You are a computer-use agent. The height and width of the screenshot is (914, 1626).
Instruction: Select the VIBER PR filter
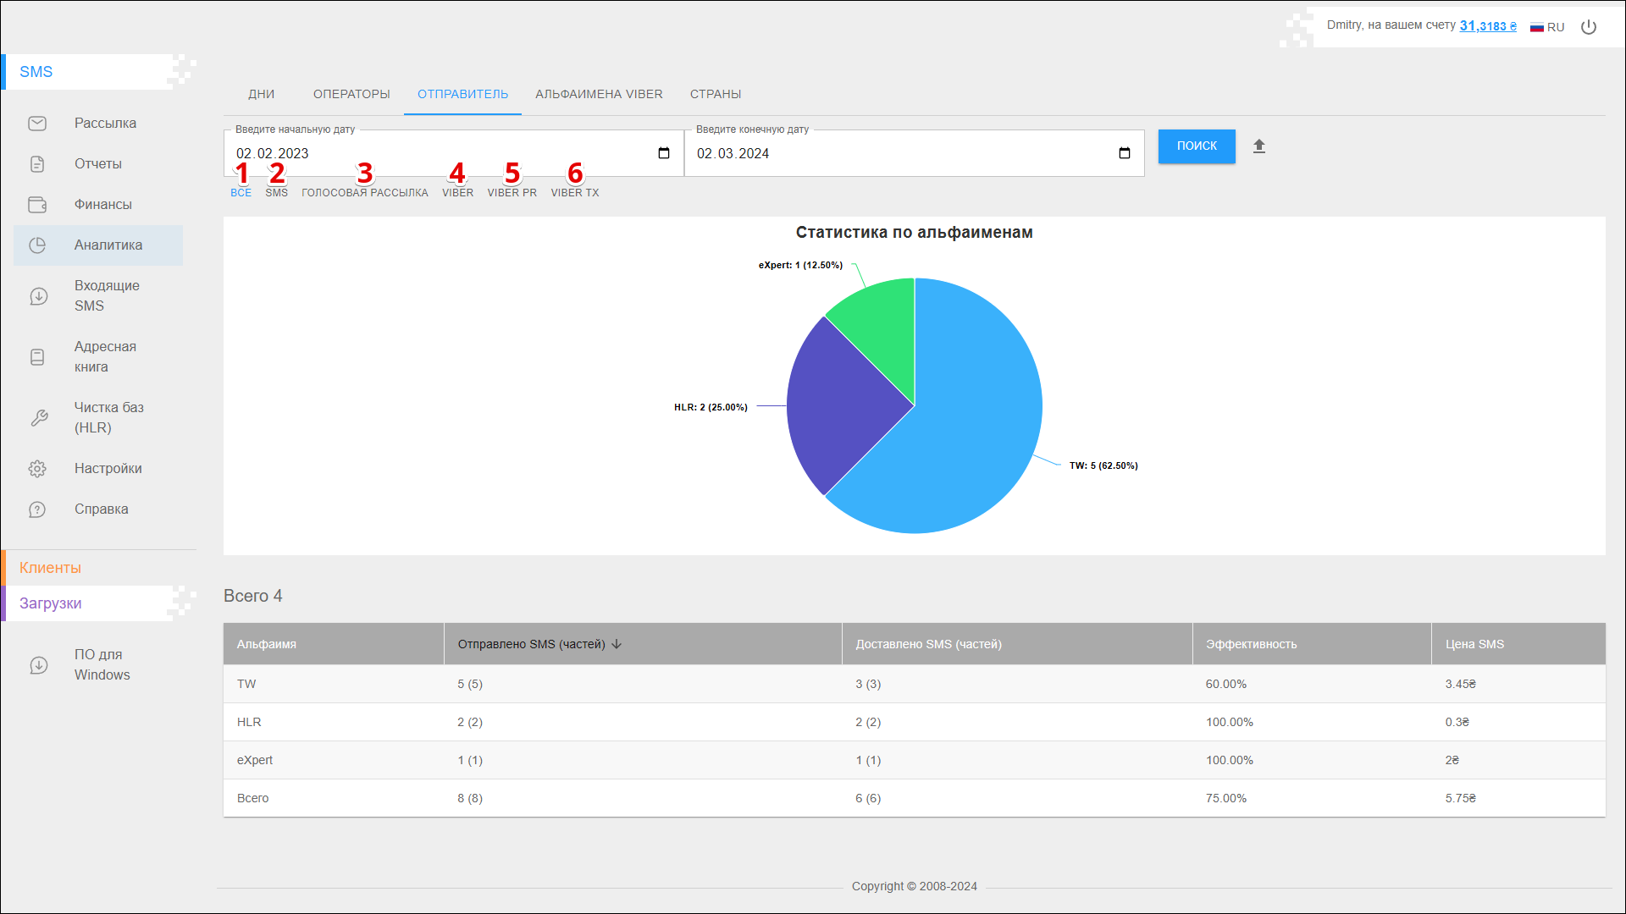(x=512, y=193)
